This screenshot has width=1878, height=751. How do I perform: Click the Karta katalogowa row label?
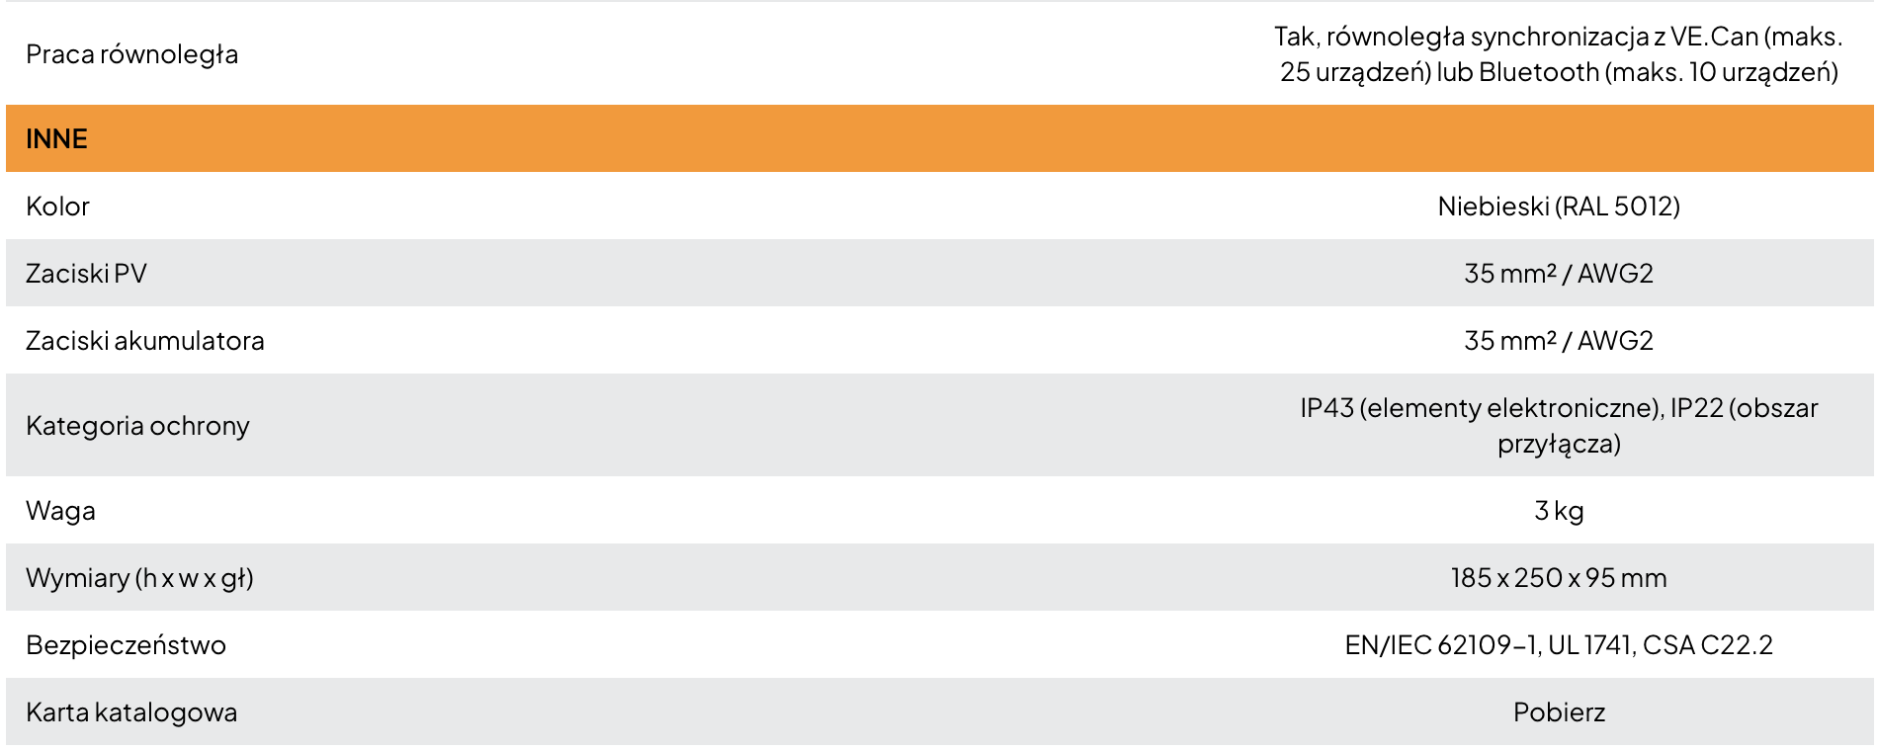(131, 711)
